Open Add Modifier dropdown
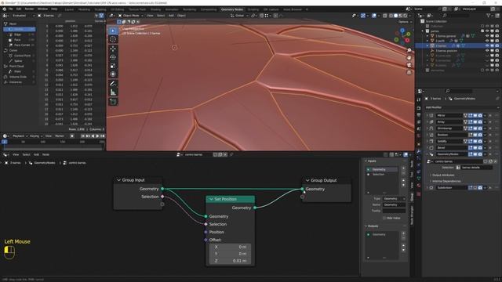Viewport: 502px width, 282px height. tap(462, 107)
